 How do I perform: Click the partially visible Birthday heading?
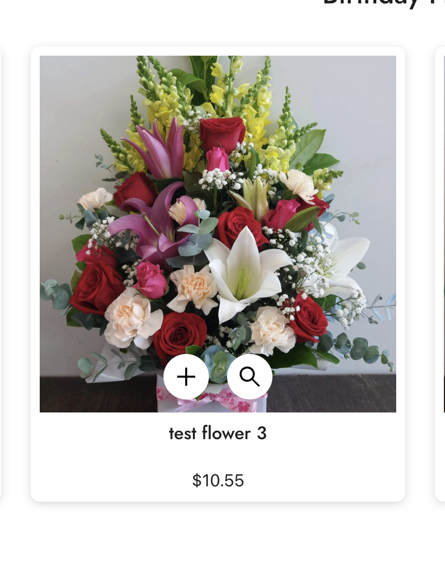tap(384, 3)
